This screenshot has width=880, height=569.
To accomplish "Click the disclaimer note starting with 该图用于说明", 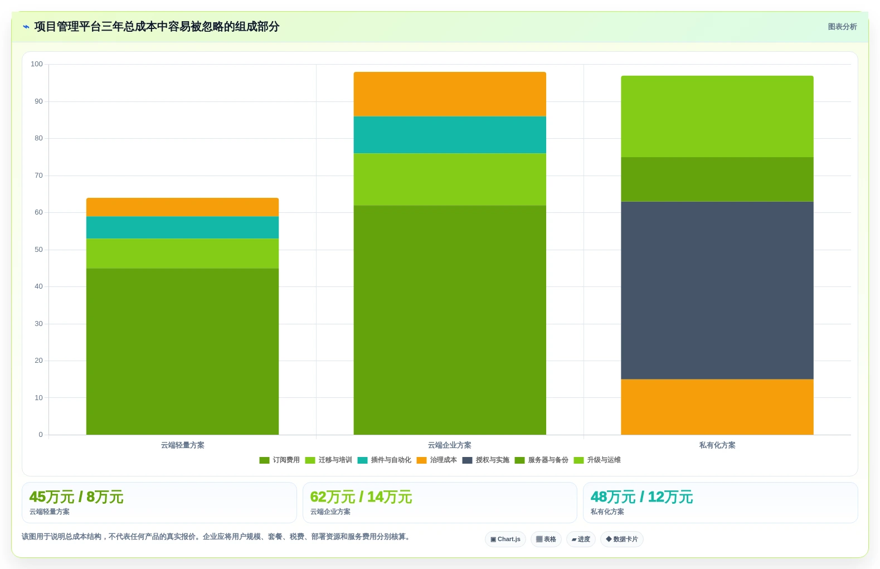I will point(217,537).
